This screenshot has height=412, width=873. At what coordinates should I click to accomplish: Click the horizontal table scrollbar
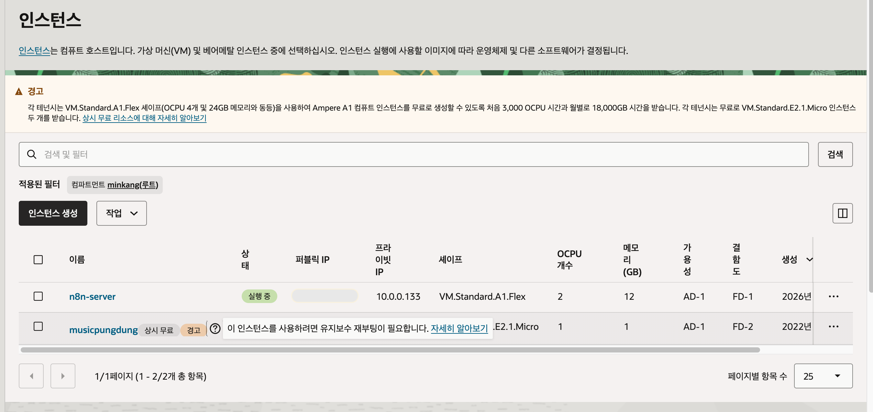point(390,350)
